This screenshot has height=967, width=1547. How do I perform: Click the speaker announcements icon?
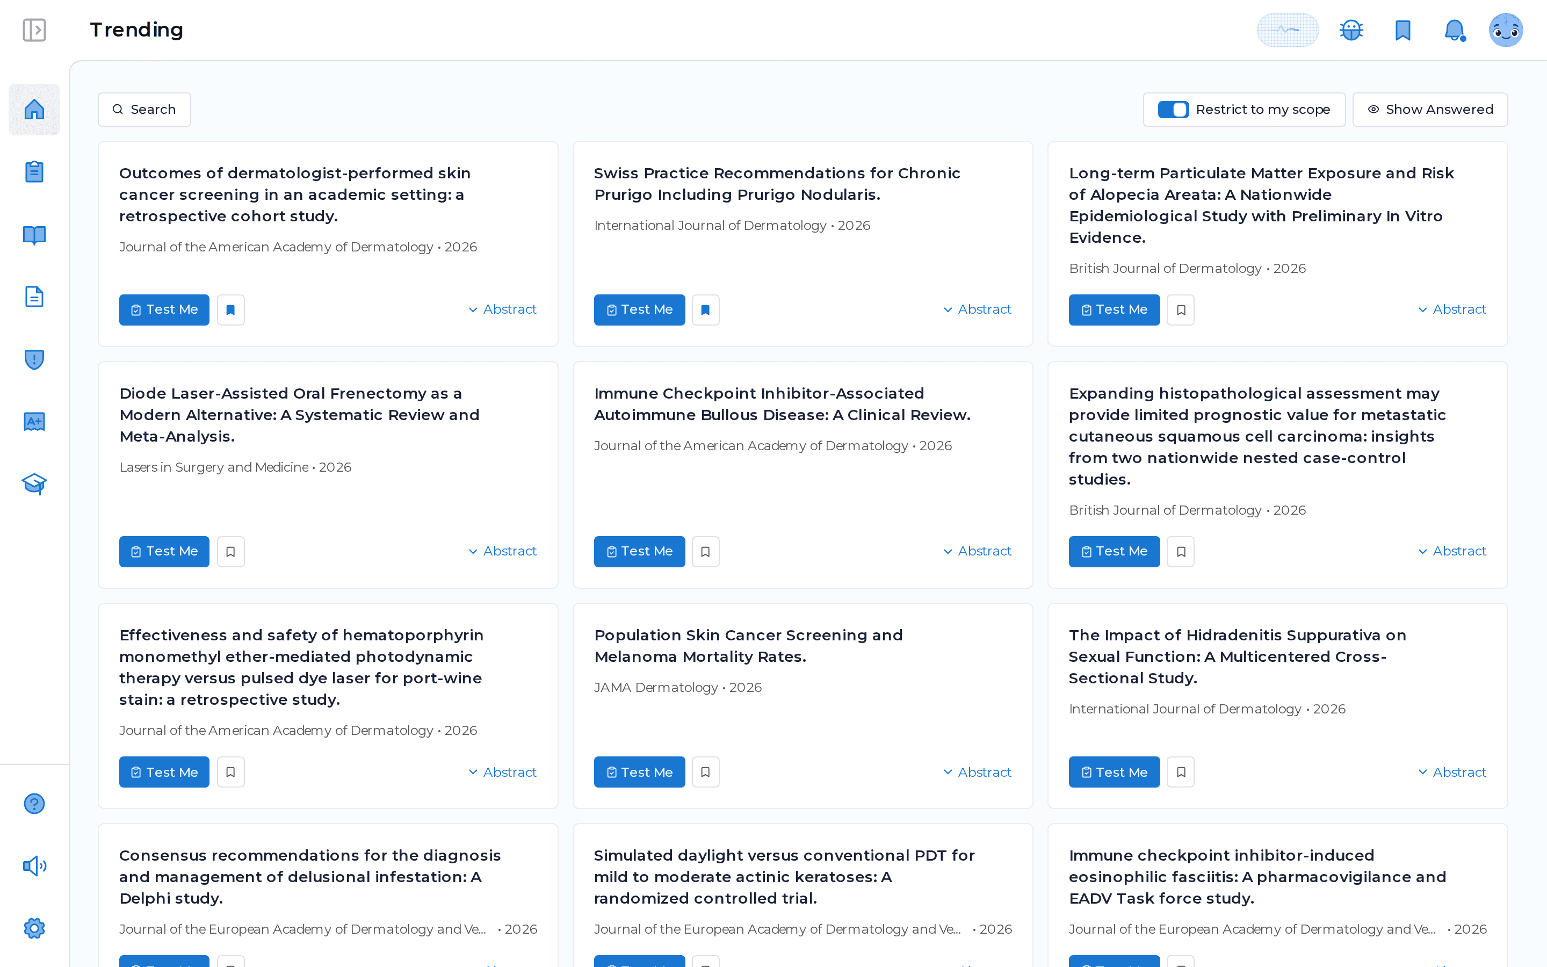pos(34,866)
